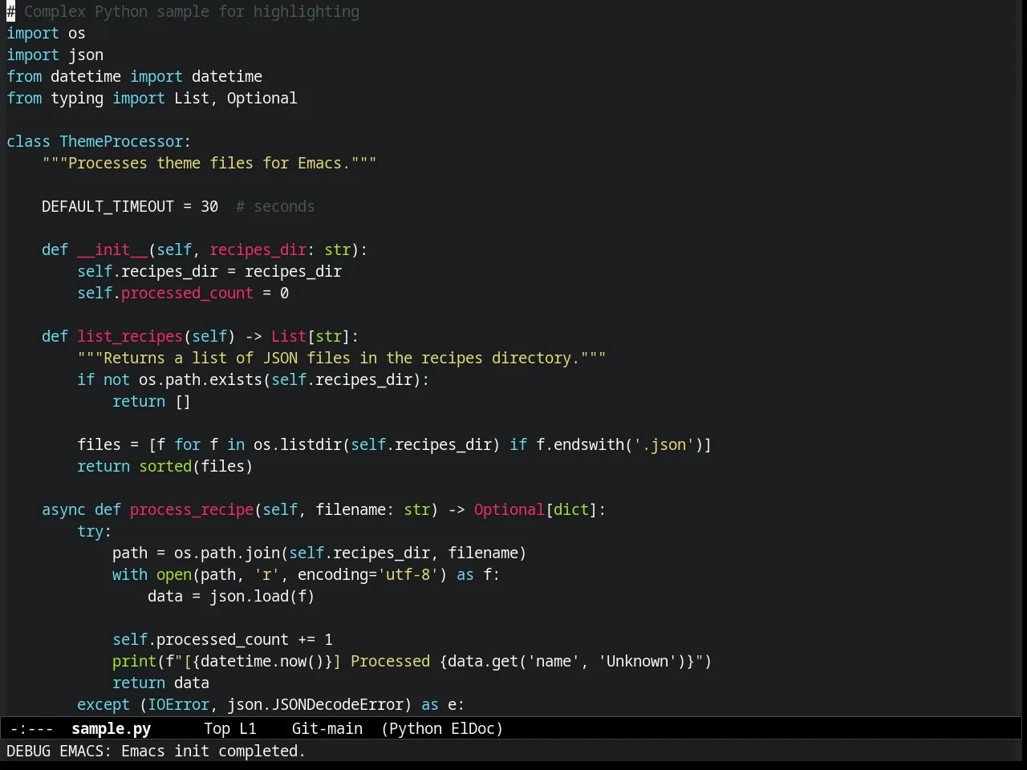Click the docstring 'Processes theme files for Emacs.'
This screenshot has height=770, width=1027.
[209, 163]
